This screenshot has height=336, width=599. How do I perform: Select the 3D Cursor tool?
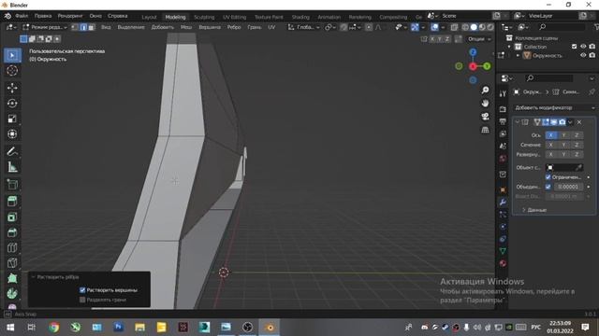coord(12,71)
